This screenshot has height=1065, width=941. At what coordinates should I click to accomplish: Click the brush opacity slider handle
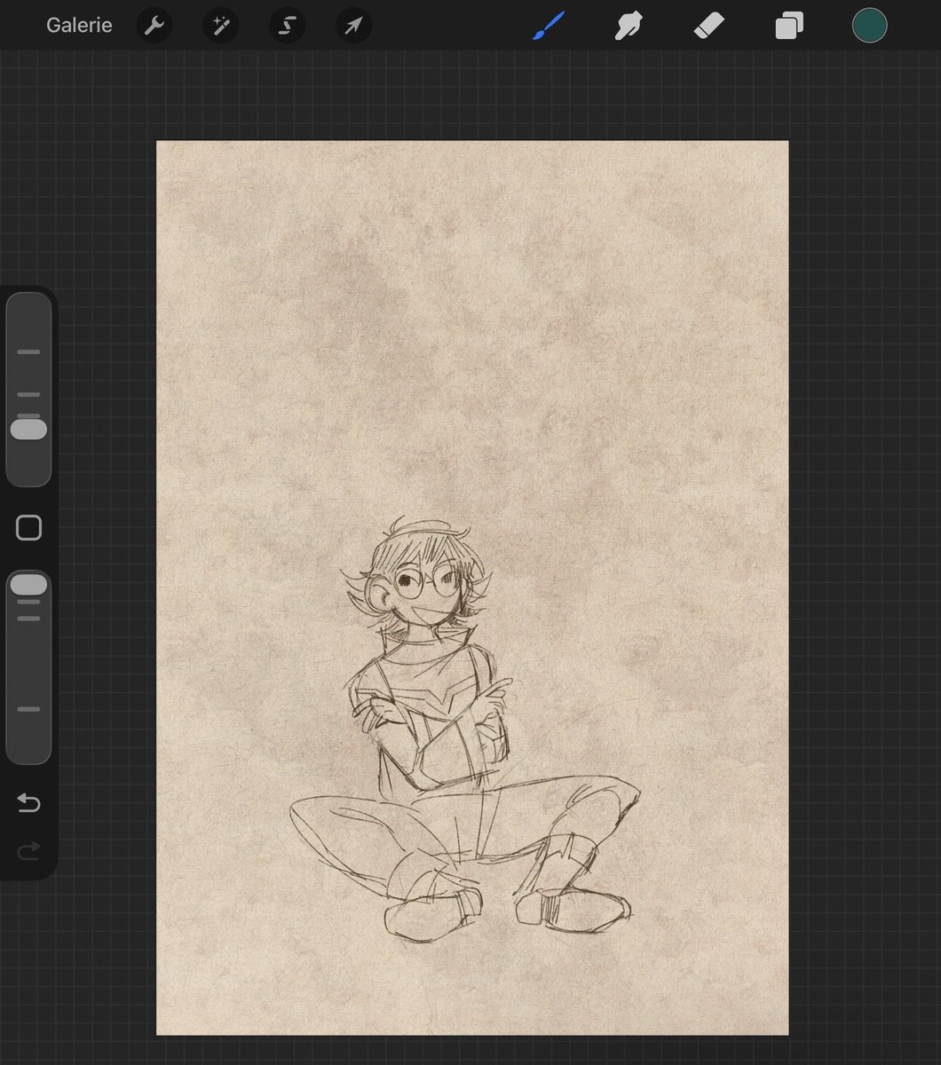tap(28, 584)
